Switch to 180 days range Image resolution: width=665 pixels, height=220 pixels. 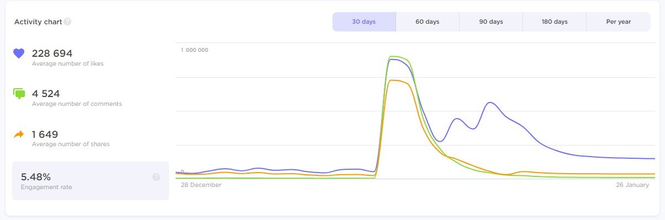(555, 22)
